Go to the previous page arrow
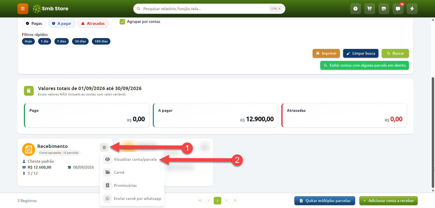 (x=209, y=201)
